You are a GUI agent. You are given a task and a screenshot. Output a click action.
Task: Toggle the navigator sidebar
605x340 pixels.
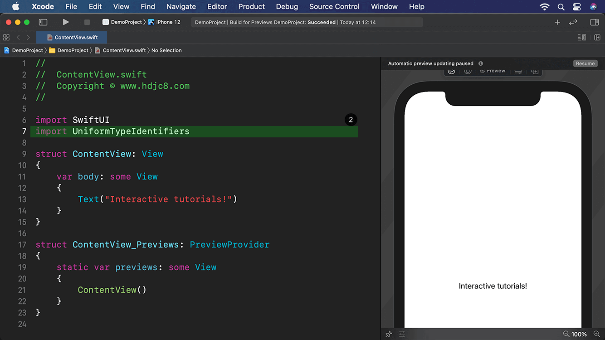43,22
